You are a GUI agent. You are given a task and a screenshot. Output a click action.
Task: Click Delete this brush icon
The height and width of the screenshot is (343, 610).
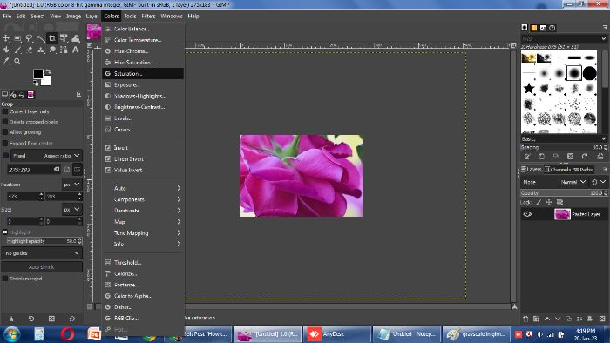570,157
